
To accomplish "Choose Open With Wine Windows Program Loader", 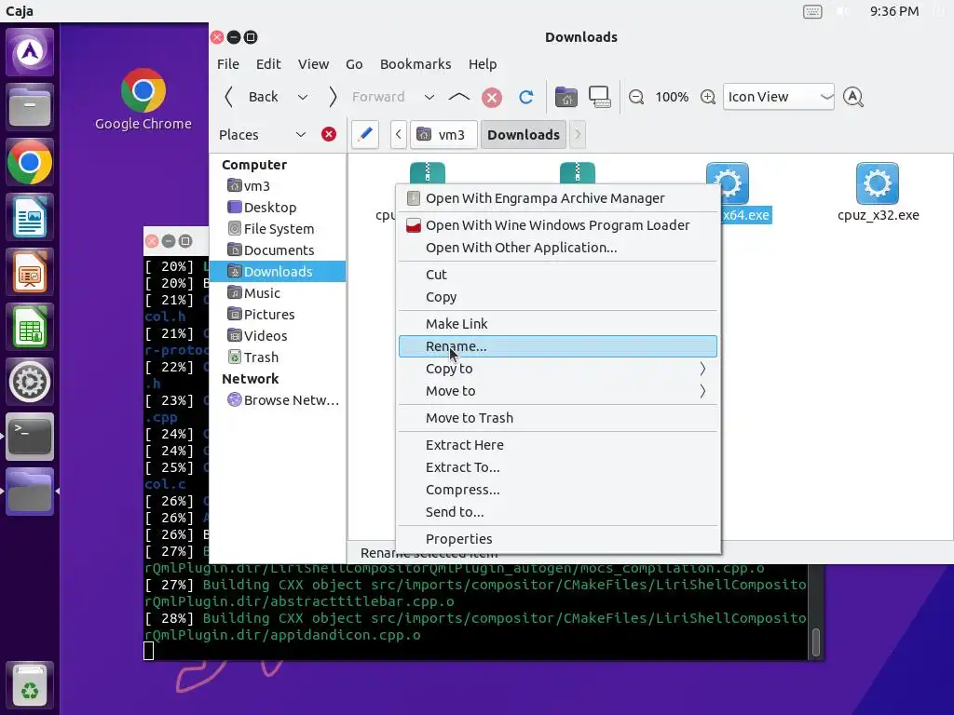I will click(x=558, y=225).
